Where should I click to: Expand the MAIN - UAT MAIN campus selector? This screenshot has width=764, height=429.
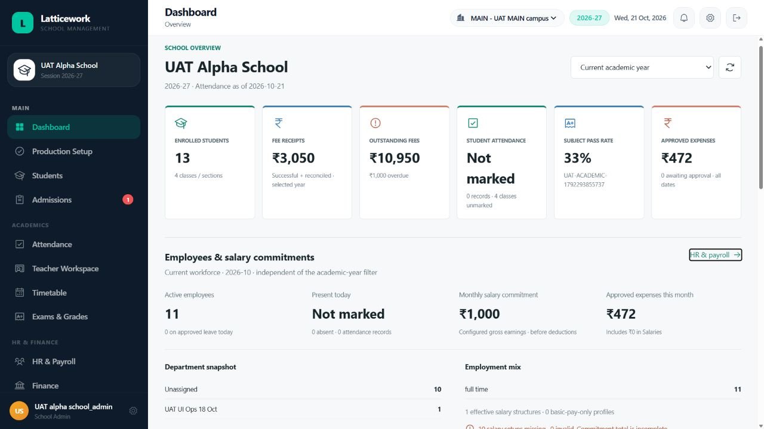click(507, 18)
